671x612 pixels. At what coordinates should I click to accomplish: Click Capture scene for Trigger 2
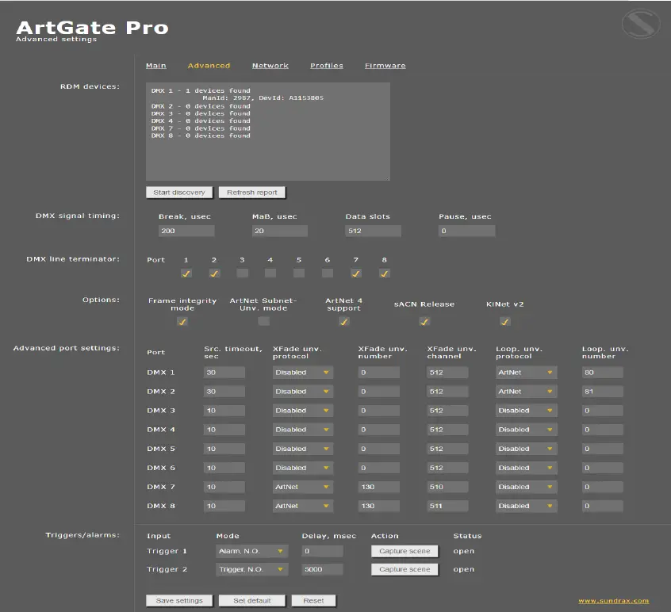tap(405, 569)
